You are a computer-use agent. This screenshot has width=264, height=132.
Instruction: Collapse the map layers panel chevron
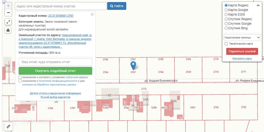tap(258, 5)
